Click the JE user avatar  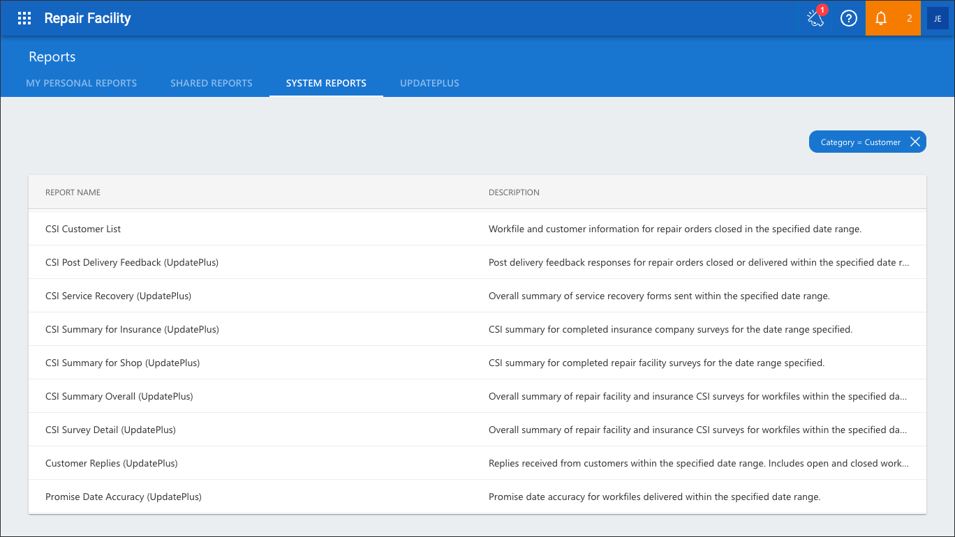point(938,18)
